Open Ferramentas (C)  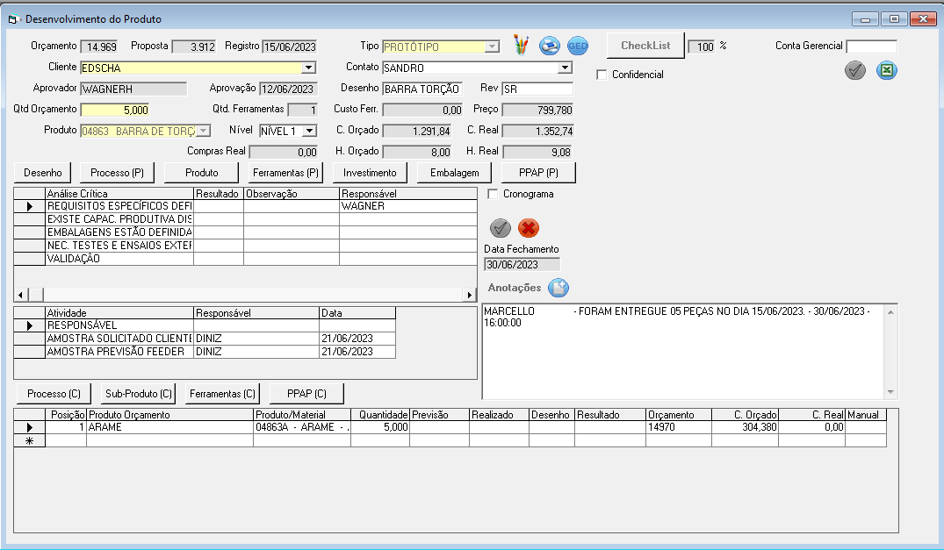pyautogui.click(x=222, y=394)
